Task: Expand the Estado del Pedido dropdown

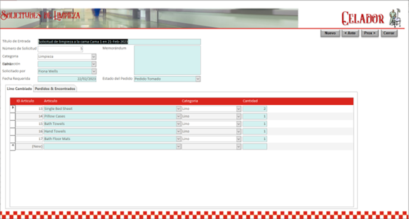Action: tap(198, 79)
